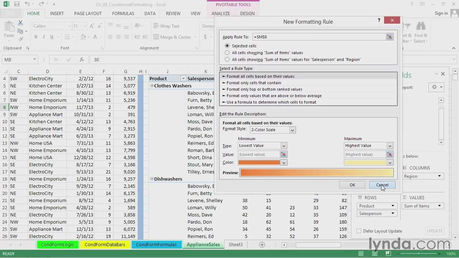459x258 pixels.
Task: Open the Minimum orange color picker
Action: (283, 163)
